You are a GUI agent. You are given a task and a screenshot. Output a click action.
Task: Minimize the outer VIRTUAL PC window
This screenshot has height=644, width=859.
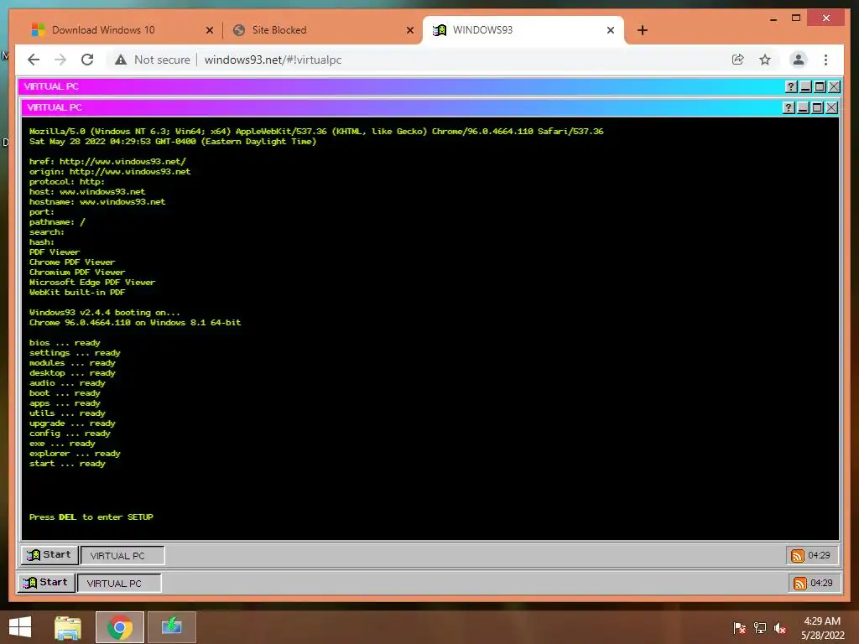click(805, 86)
